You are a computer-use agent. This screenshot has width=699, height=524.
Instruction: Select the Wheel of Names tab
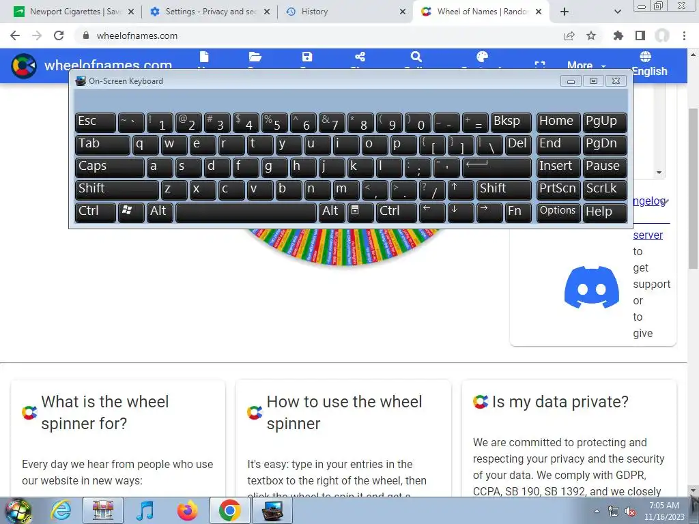point(481,12)
